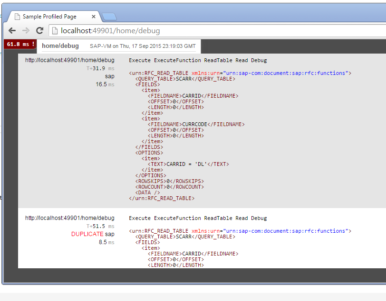The width and height of the screenshot is (386, 301).
Task: Click the ROWCOUNT line in first query
Action: [170, 187]
